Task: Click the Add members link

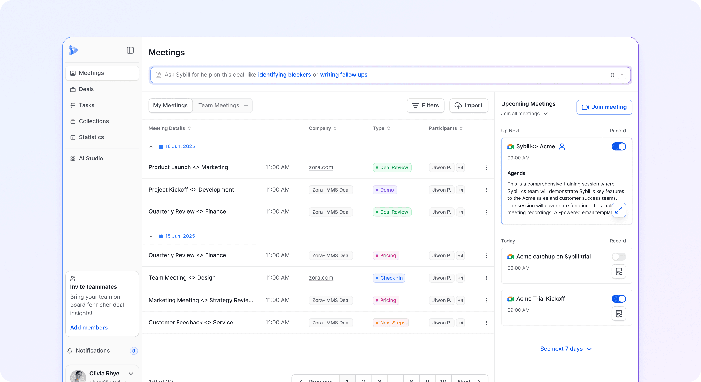Action: tap(89, 328)
